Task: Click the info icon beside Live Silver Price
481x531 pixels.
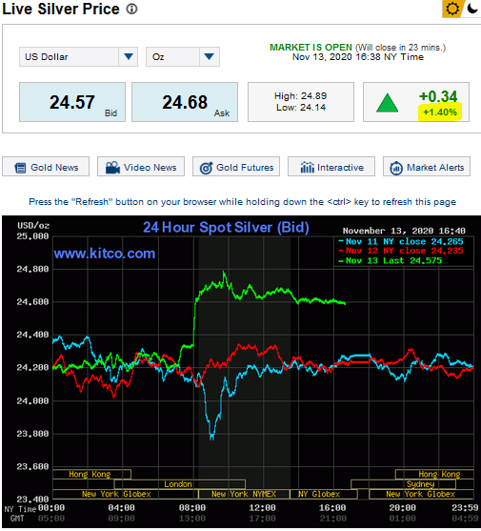Action: (132, 9)
